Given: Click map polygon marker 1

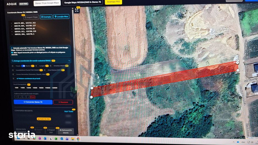Looking at the screenshot, I should coord(92,88).
